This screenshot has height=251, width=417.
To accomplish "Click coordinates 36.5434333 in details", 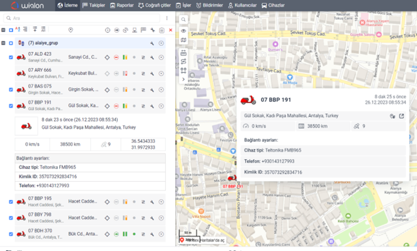I will 143,141.
